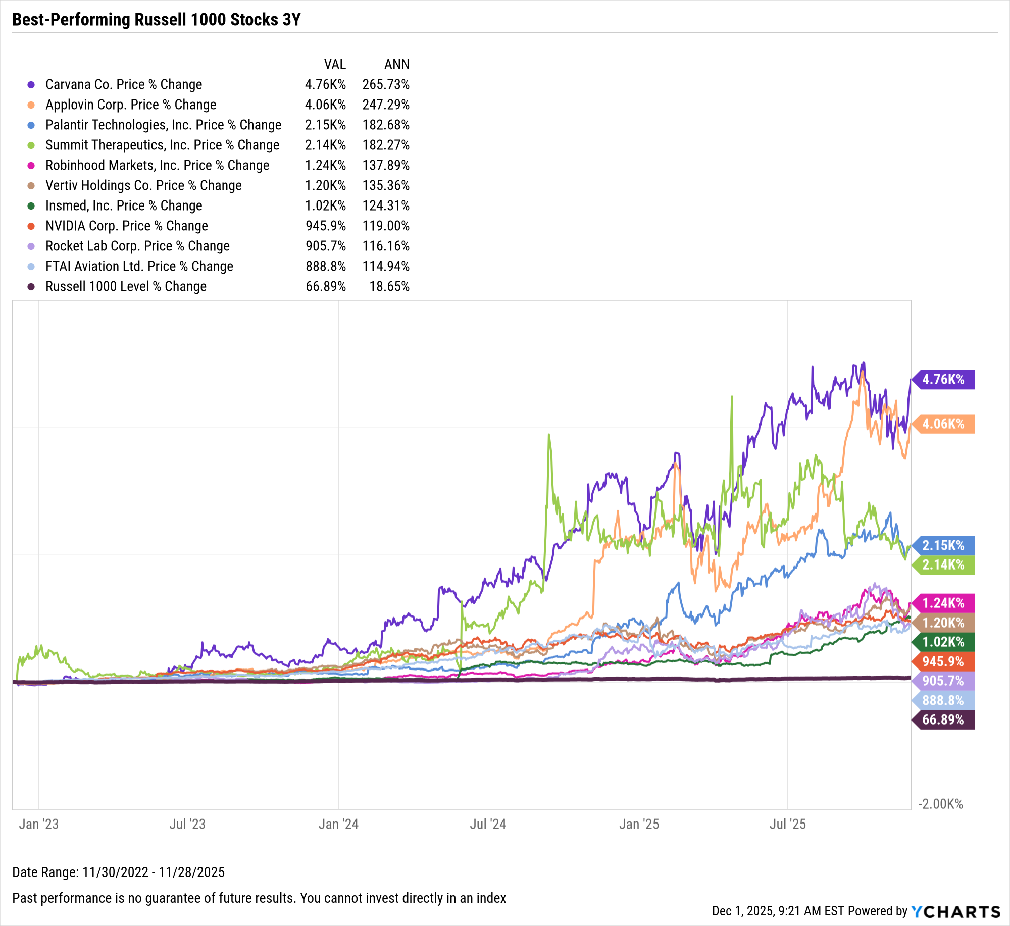Click the Applovin Corp. orange legend dot
This screenshot has height=926, width=1010.
pyautogui.click(x=31, y=105)
